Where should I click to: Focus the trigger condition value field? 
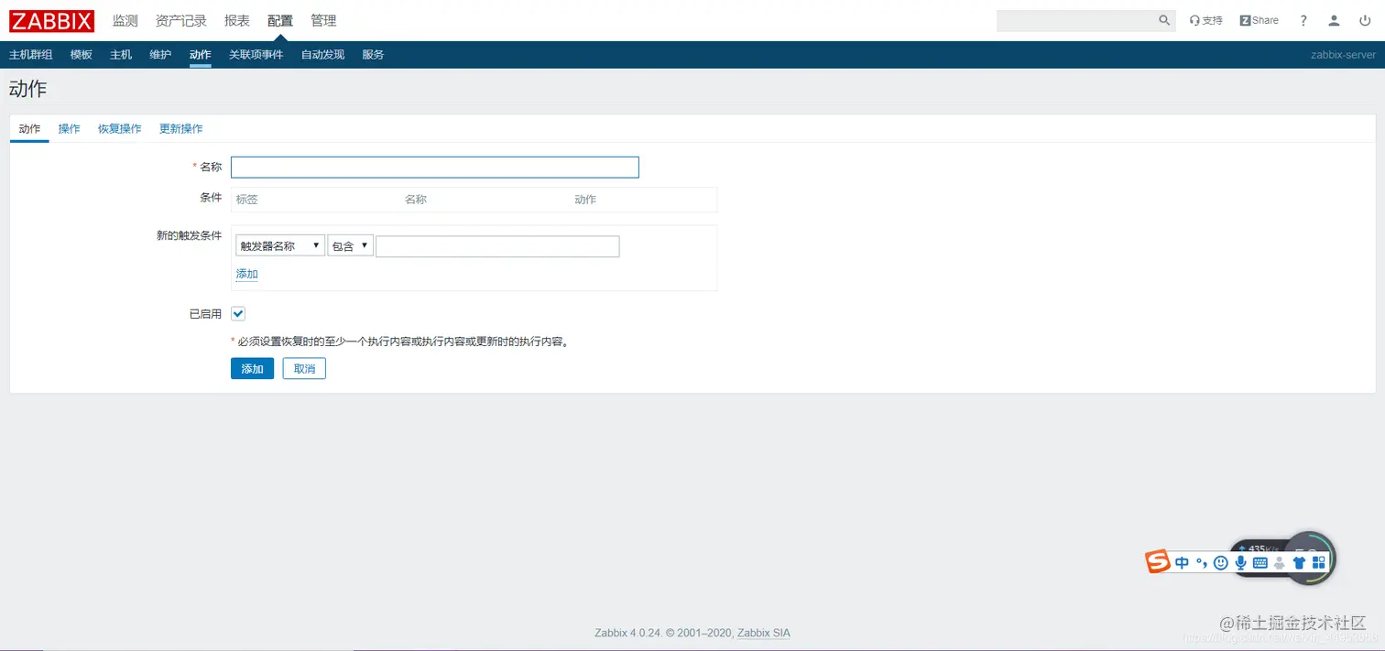497,245
